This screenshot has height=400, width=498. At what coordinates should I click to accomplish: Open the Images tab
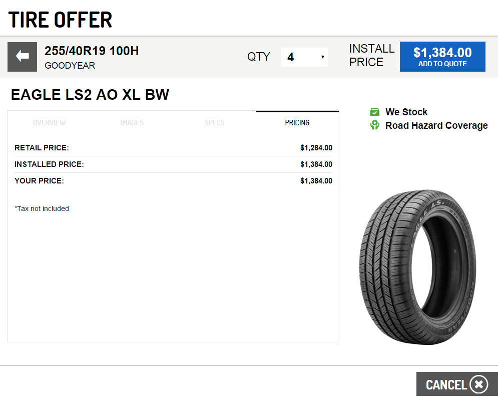click(132, 123)
